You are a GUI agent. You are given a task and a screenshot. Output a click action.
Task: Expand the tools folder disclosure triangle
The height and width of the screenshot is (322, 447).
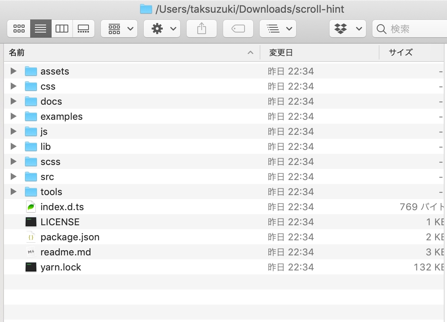tap(13, 192)
